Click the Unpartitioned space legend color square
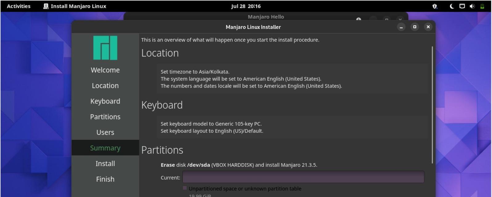The height and width of the screenshot is (197, 492). (x=185, y=188)
